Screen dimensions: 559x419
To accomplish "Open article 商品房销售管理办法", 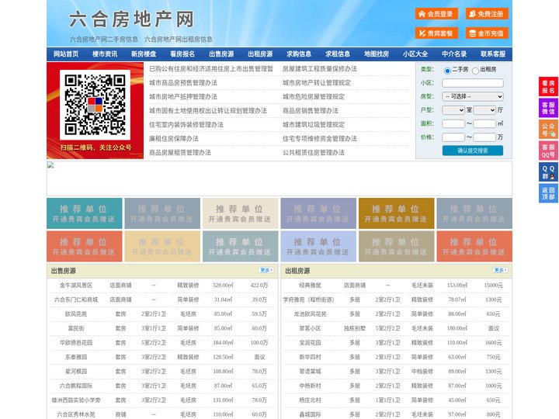I will (x=311, y=110).
